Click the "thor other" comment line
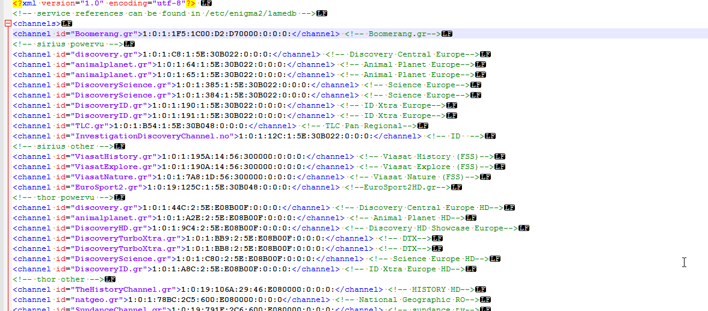 (58, 279)
